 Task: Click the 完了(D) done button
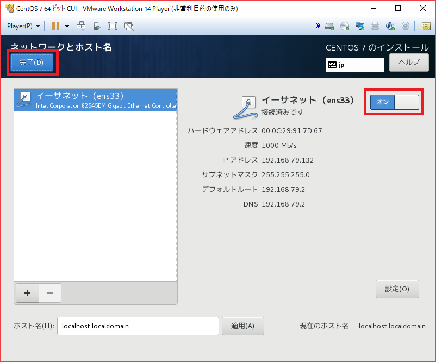pos(32,63)
